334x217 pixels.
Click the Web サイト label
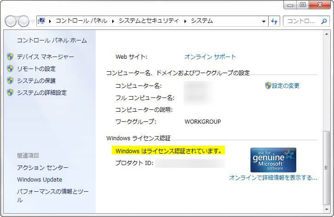[x=131, y=57]
